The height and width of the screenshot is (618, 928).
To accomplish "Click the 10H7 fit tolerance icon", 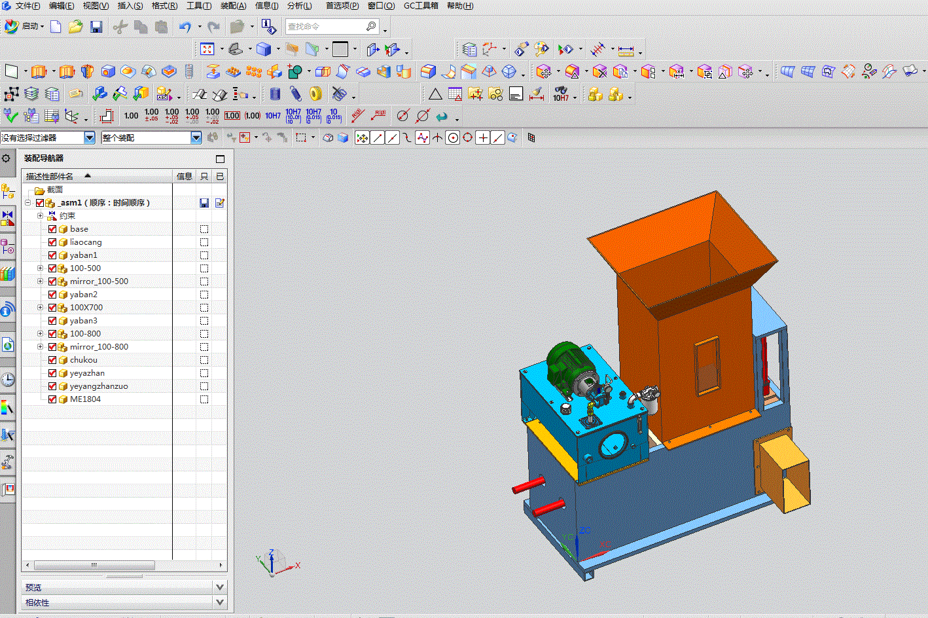I will pyautogui.click(x=273, y=116).
